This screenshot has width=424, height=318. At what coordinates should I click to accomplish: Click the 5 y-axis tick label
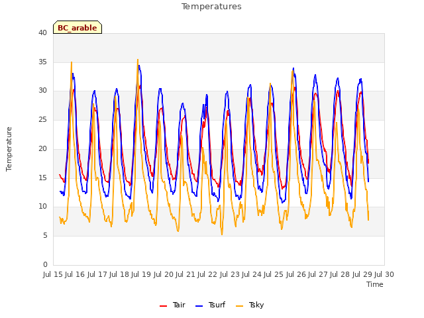(45, 236)
